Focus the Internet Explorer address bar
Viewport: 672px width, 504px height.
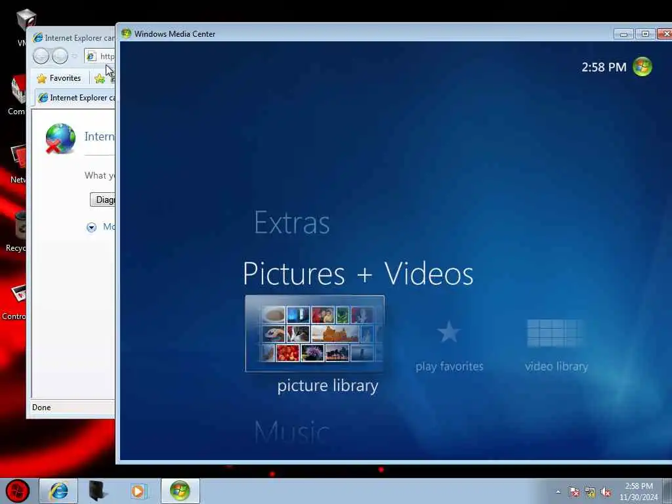(x=100, y=56)
